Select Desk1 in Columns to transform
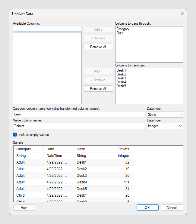The image size is (196, 224). 121,70
